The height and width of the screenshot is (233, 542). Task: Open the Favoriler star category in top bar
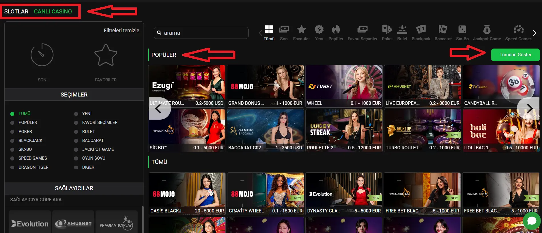[x=301, y=29]
